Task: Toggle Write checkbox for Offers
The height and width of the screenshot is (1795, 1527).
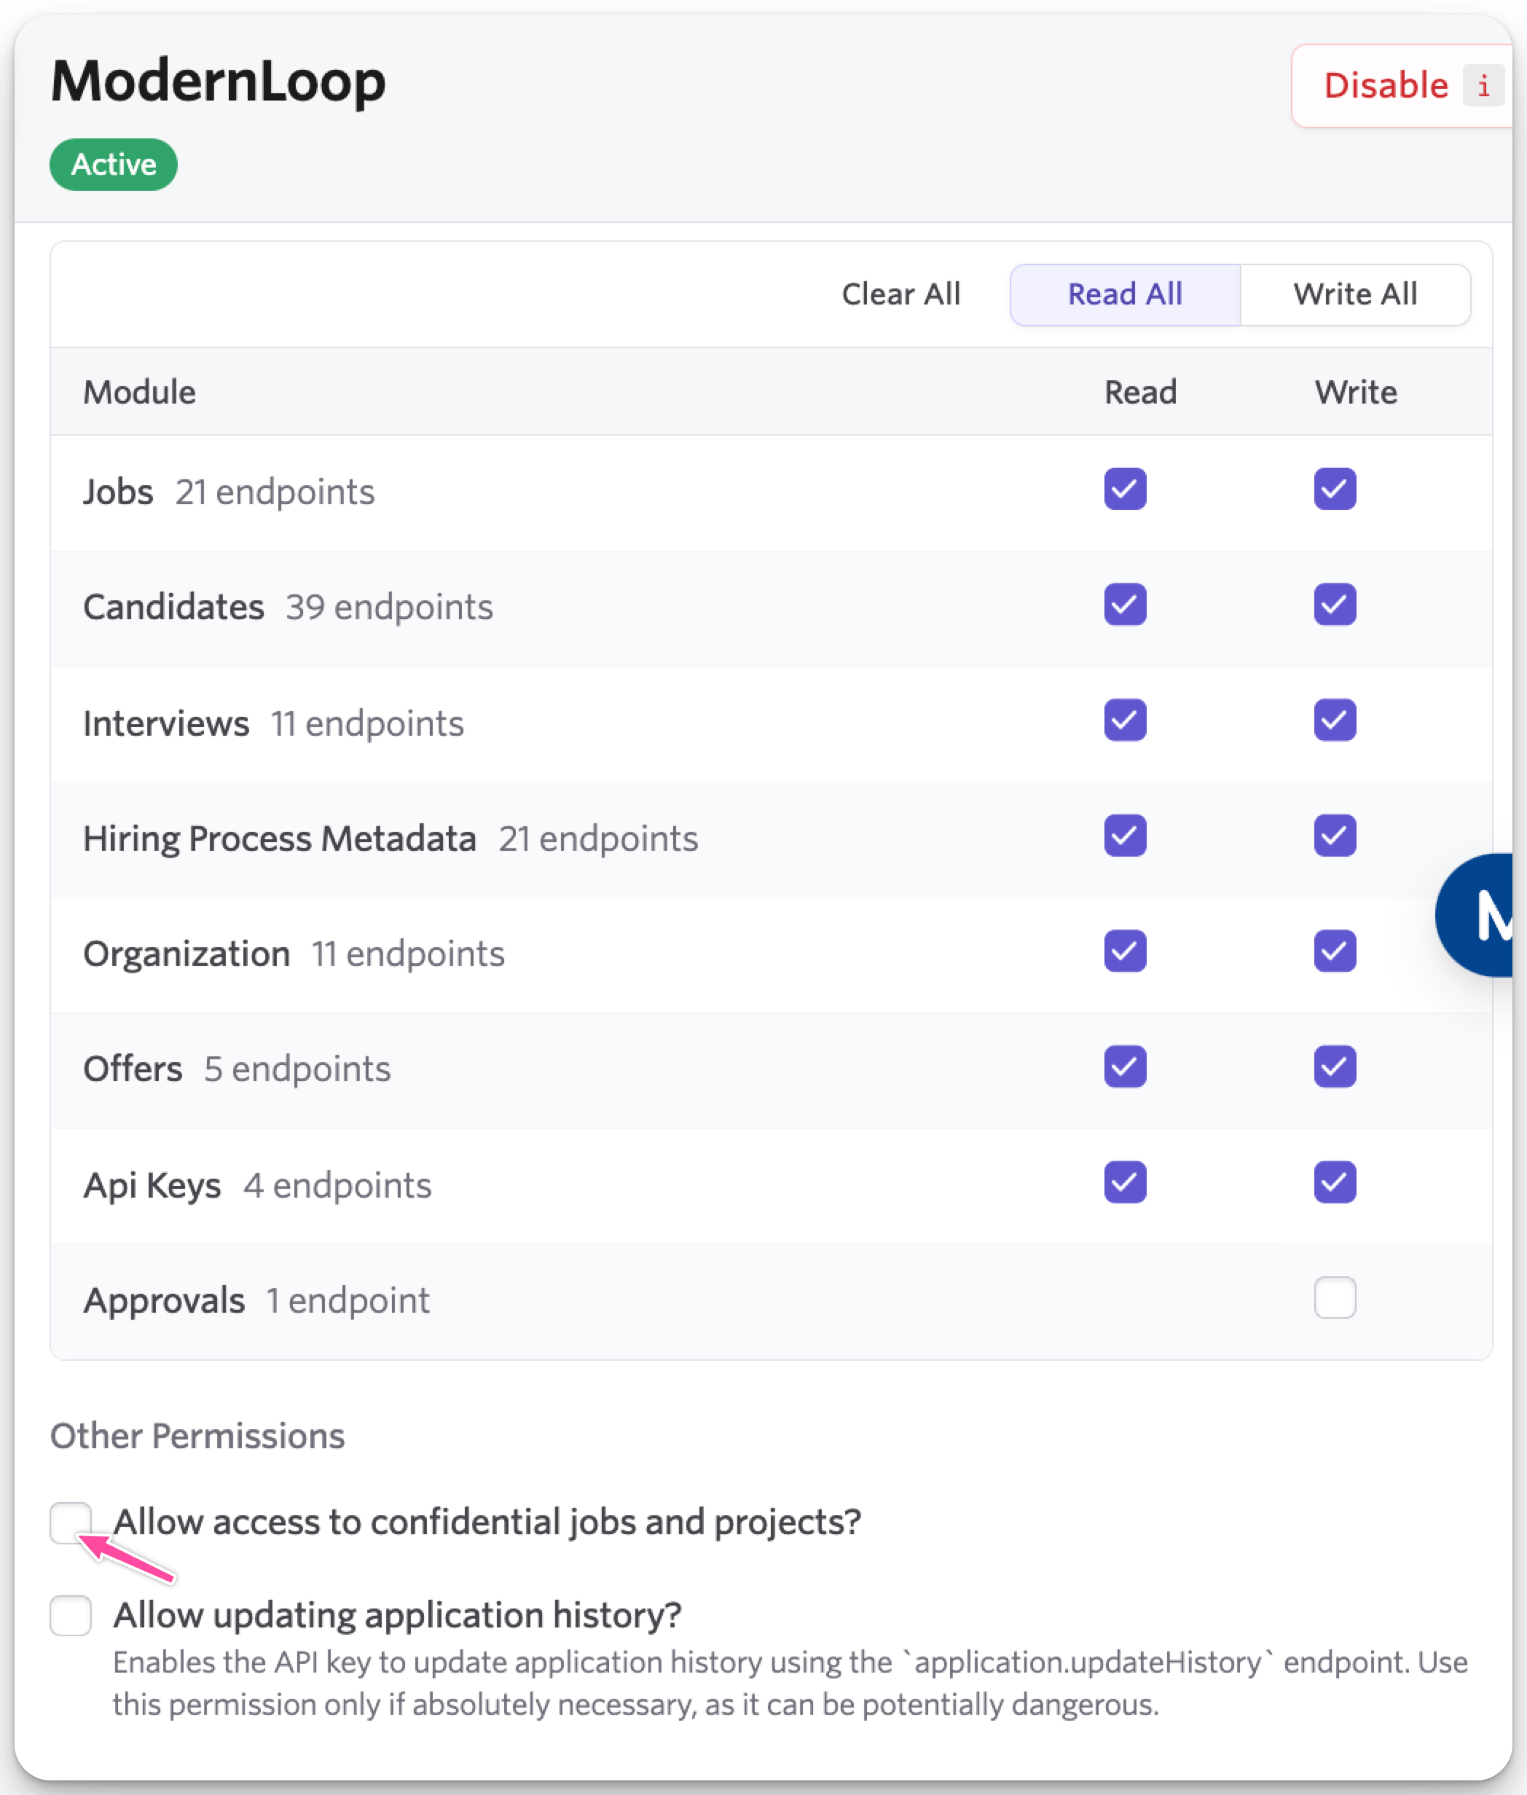Action: [x=1334, y=1067]
